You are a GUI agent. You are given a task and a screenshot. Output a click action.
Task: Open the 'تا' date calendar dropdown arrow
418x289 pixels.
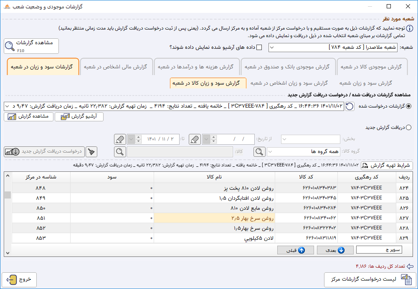[131, 139]
